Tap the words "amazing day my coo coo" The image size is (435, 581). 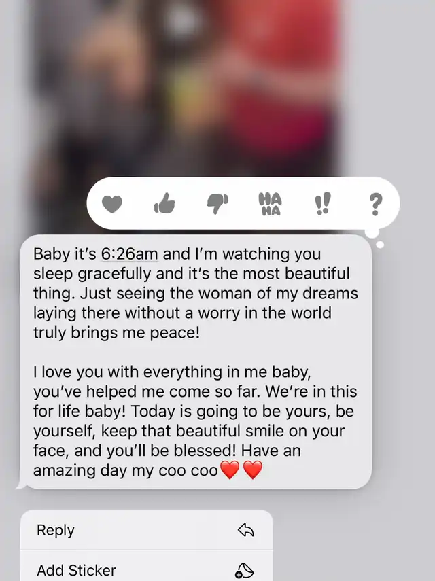click(126, 470)
